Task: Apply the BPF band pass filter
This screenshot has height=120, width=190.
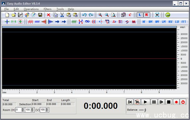Action: tap(150, 22)
